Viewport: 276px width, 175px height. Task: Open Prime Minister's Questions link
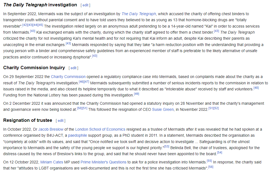click(x=103, y=162)
